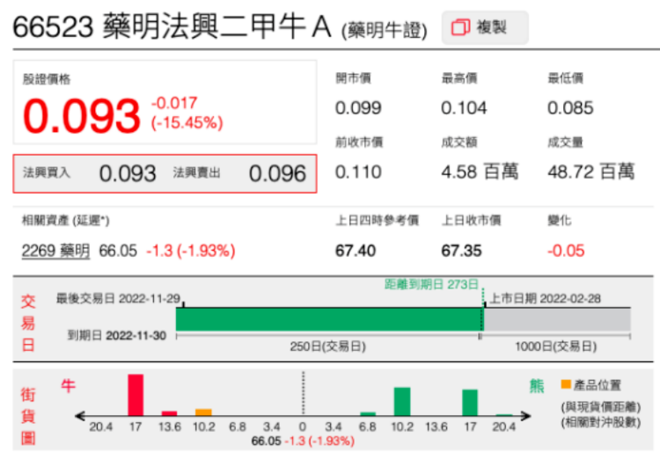660x459 pixels.
Task: Click the 複製 copy button
Action: point(485,28)
